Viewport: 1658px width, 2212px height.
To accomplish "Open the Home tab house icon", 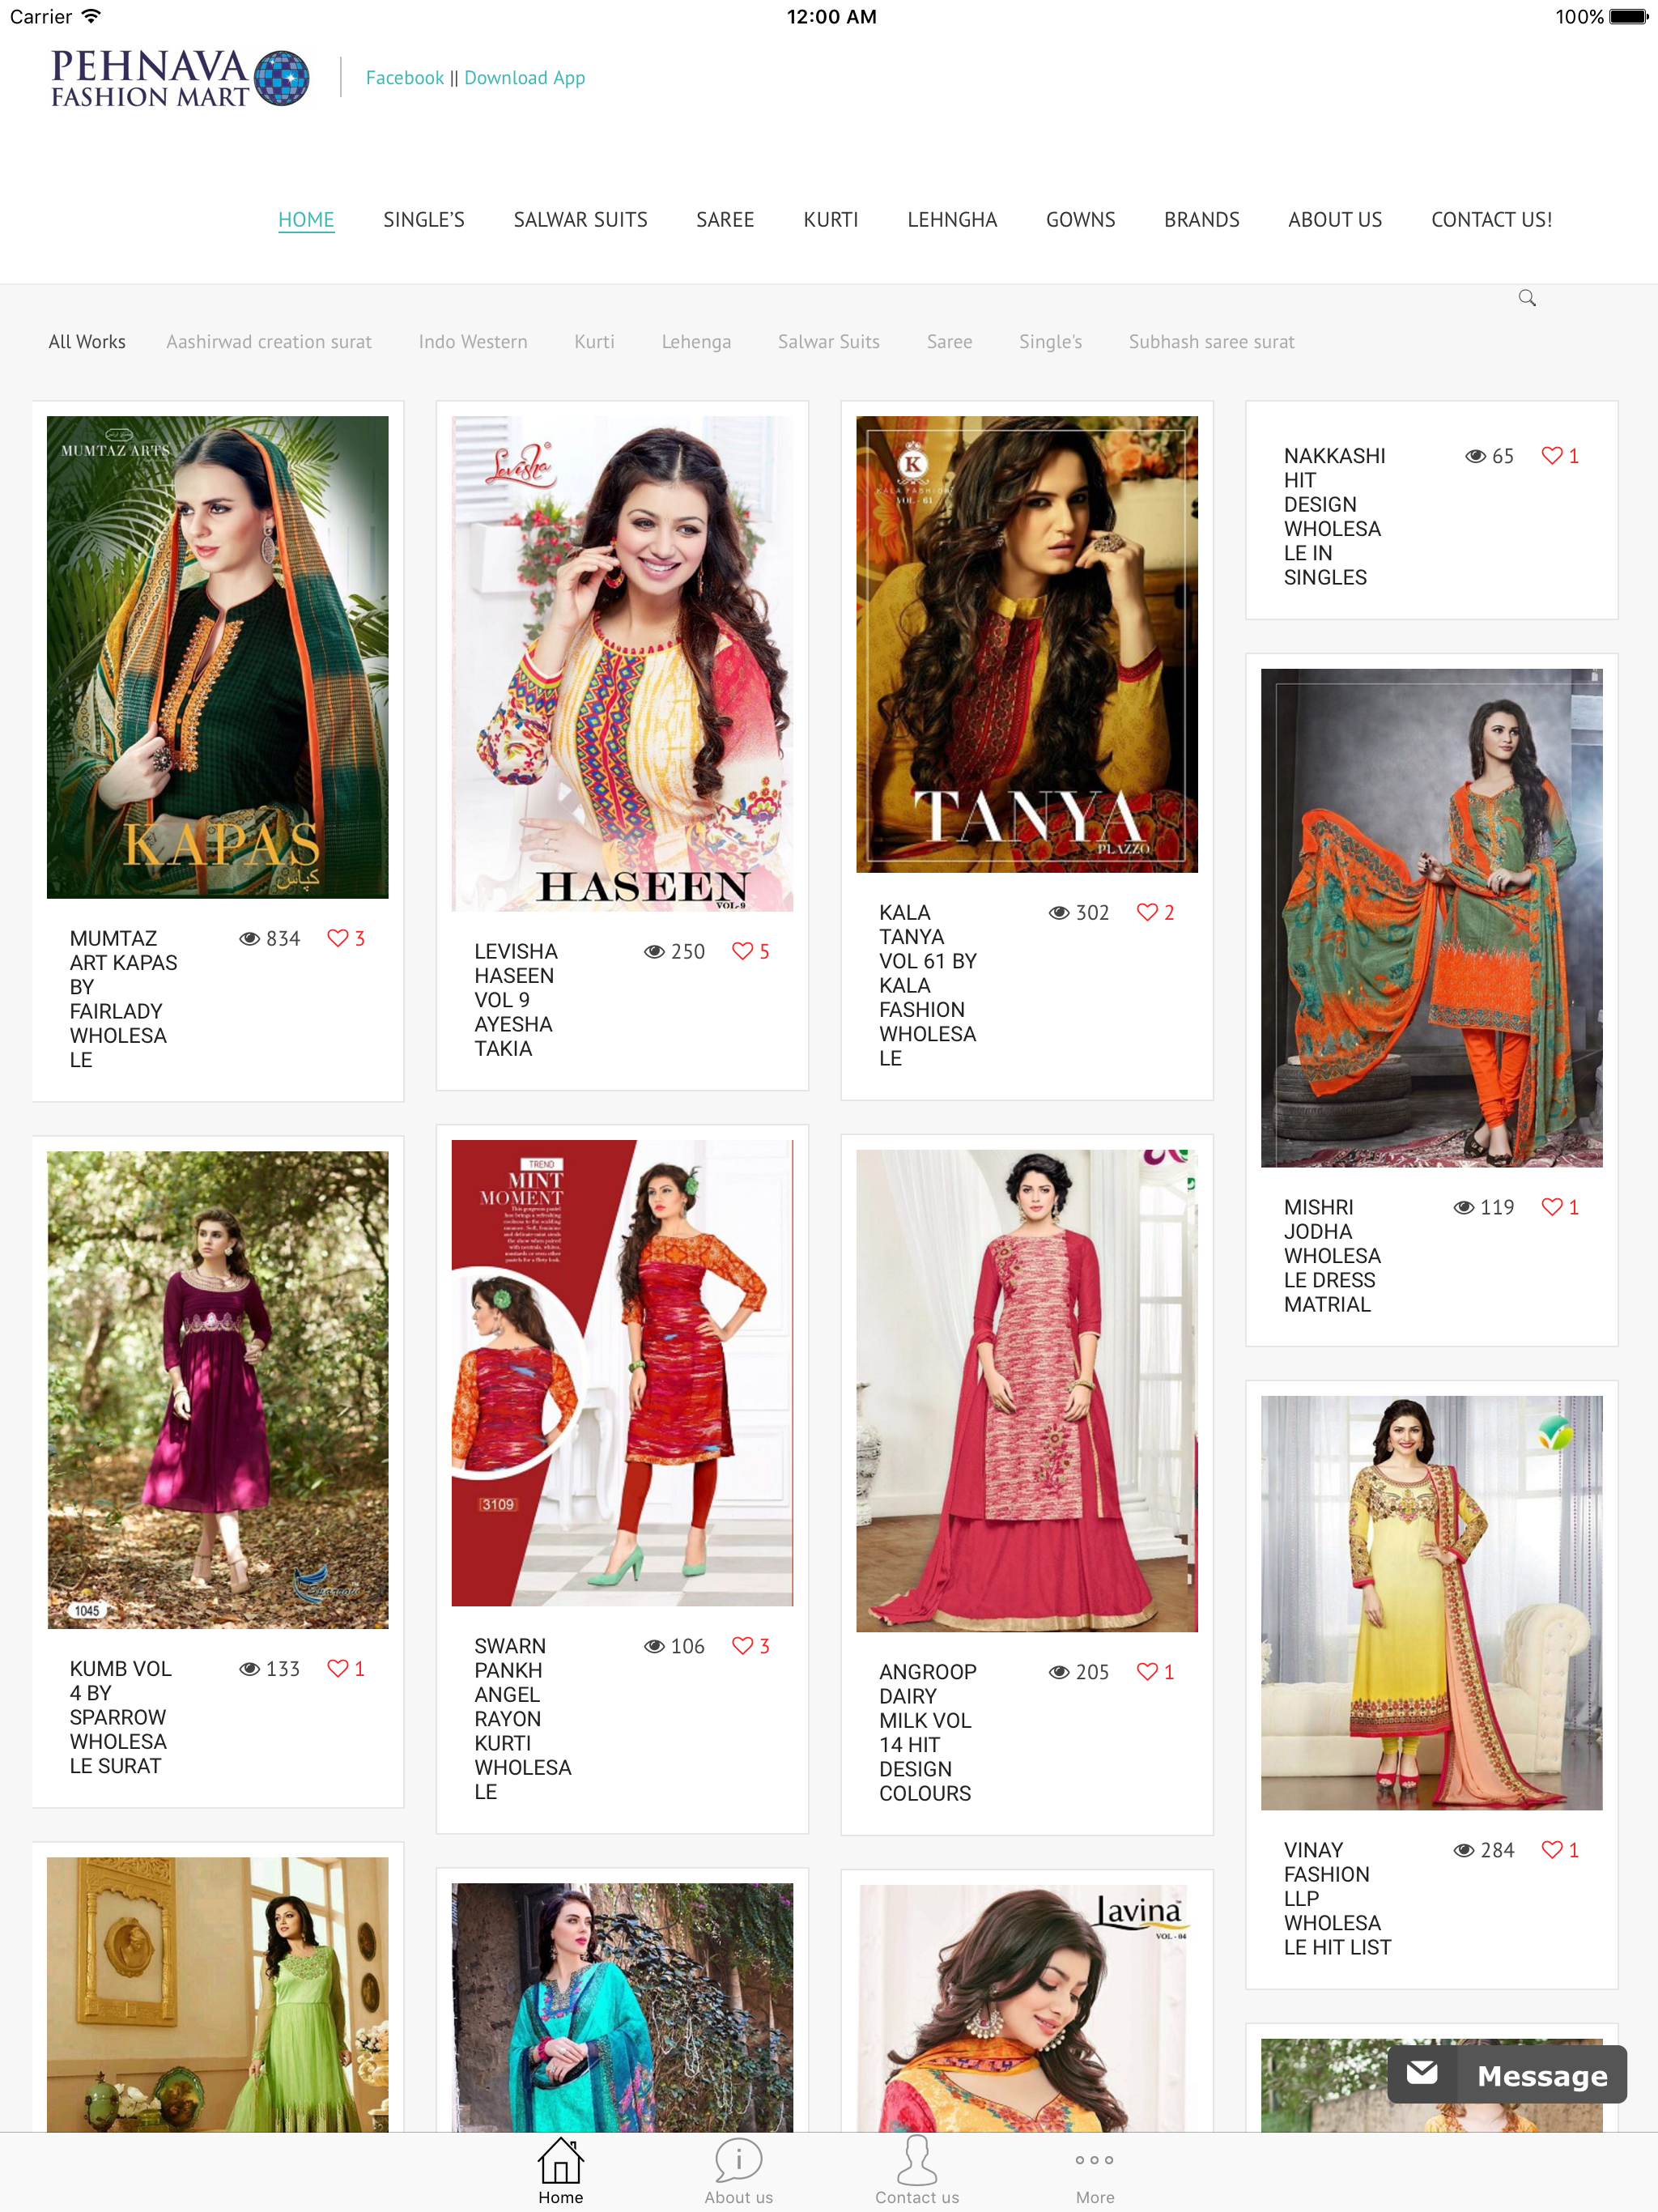I will click(x=560, y=2162).
